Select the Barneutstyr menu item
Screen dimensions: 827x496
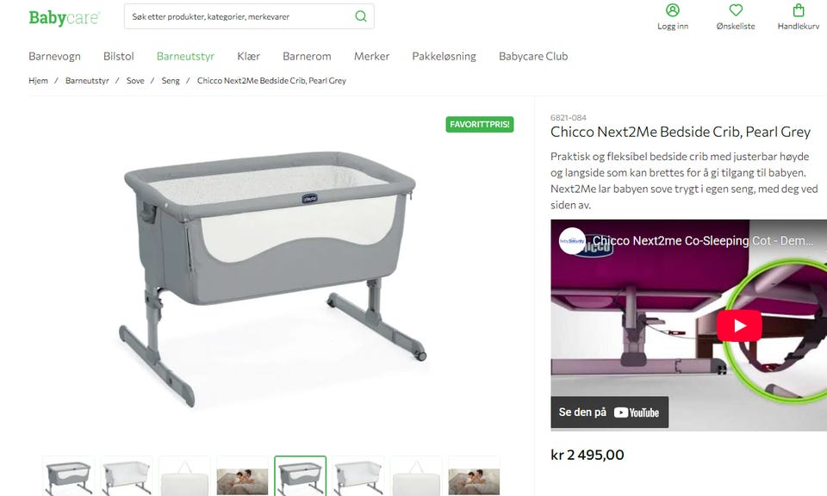(x=186, y=56)
